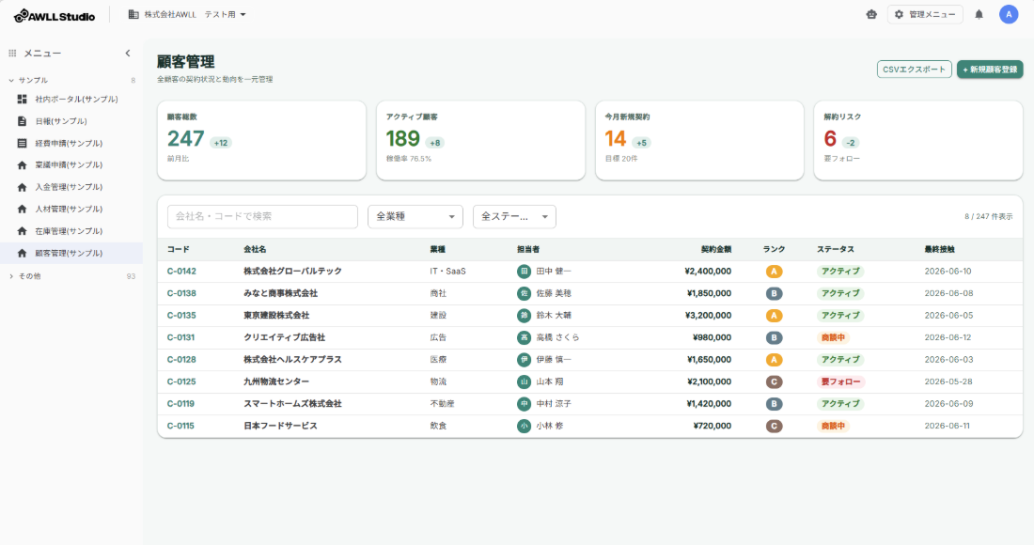Click the 入金管理(サンプル) home icon
The height and width of the screenshot is (545, 1034).
22,187
